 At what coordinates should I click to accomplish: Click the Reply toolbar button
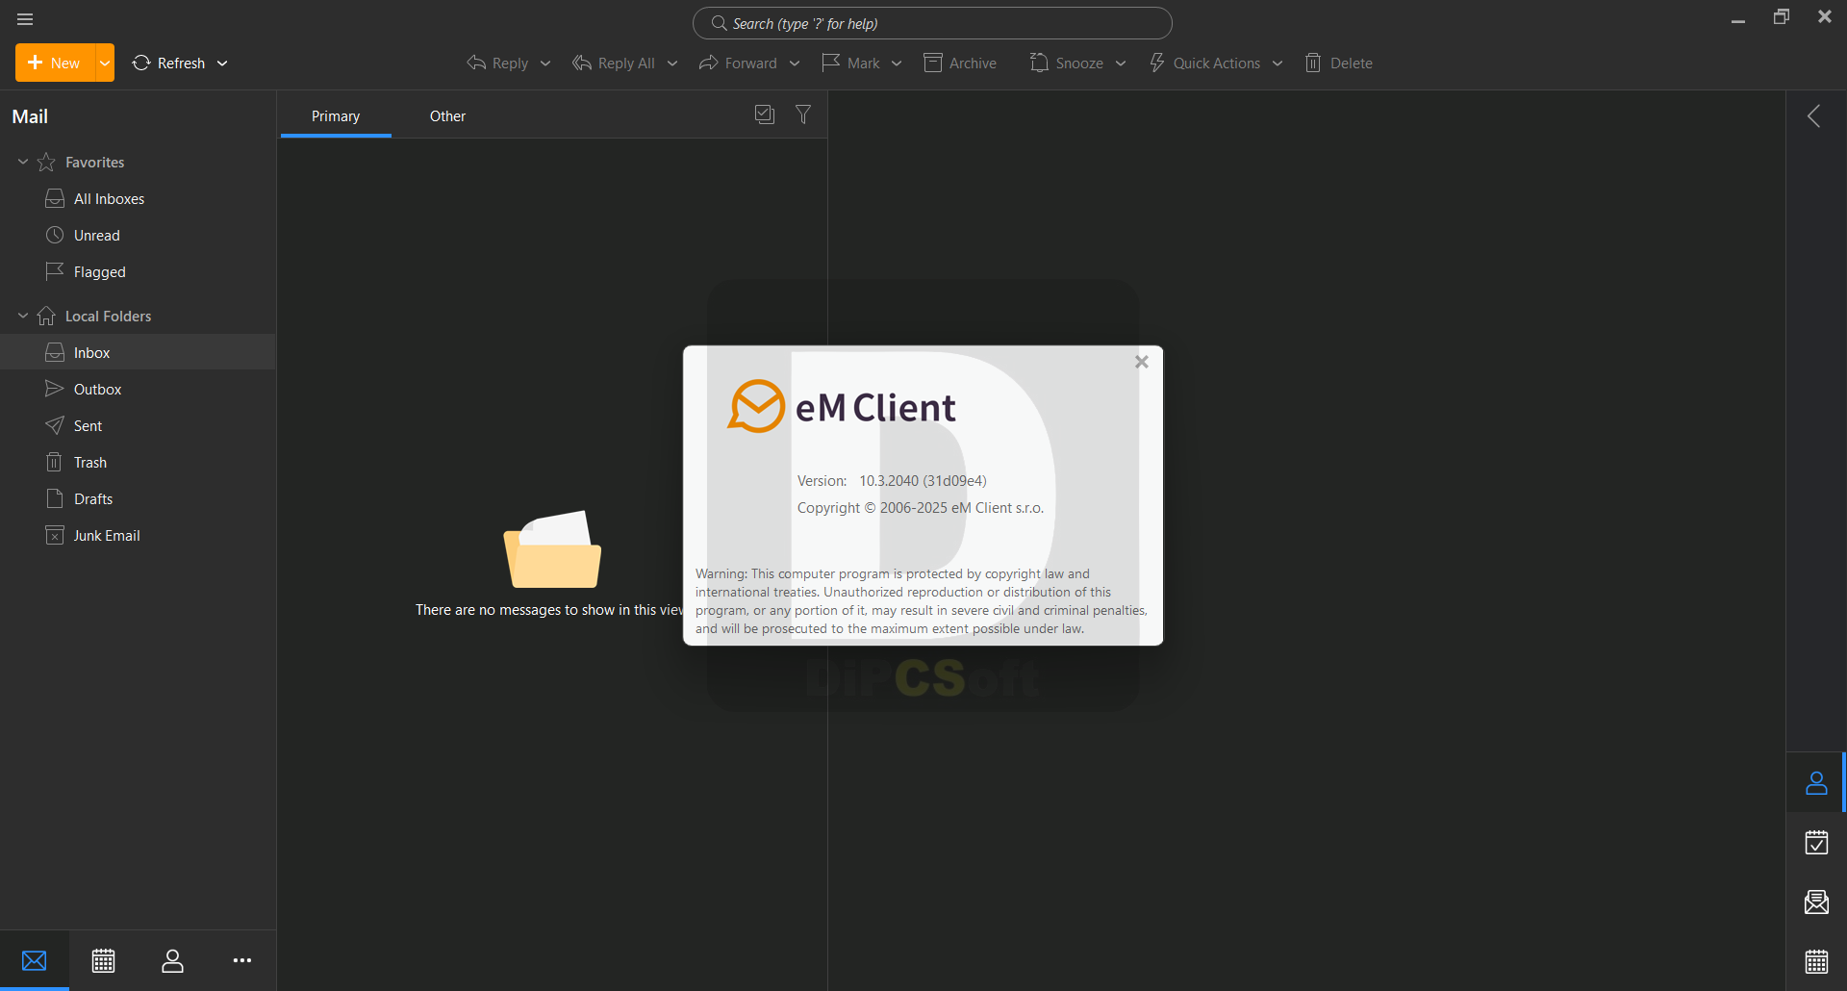[x=497, y=63]
